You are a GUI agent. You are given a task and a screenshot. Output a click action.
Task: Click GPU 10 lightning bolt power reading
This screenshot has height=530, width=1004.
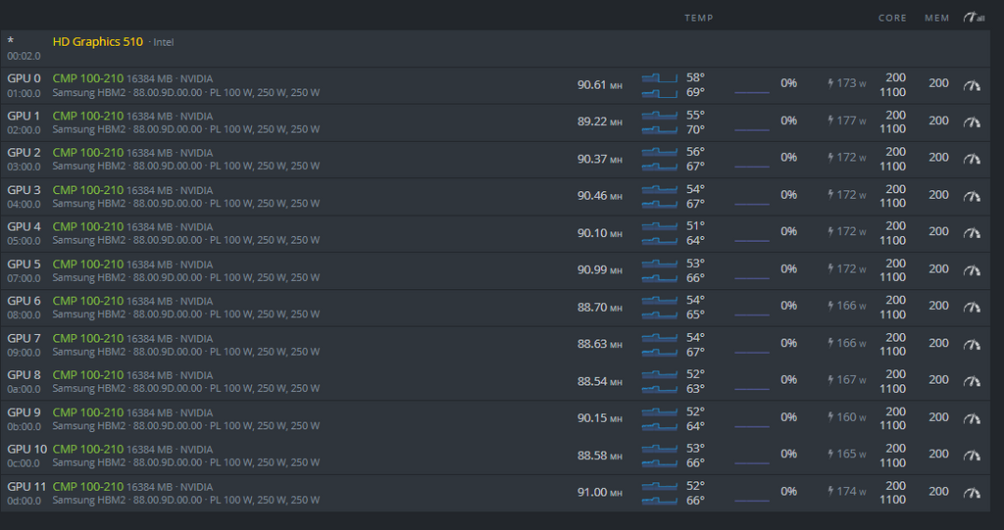coord(833,455)
